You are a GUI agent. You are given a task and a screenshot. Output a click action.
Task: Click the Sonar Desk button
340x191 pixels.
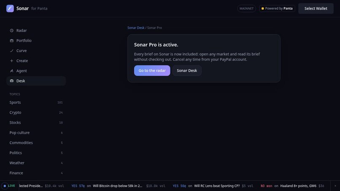(187, 70)
